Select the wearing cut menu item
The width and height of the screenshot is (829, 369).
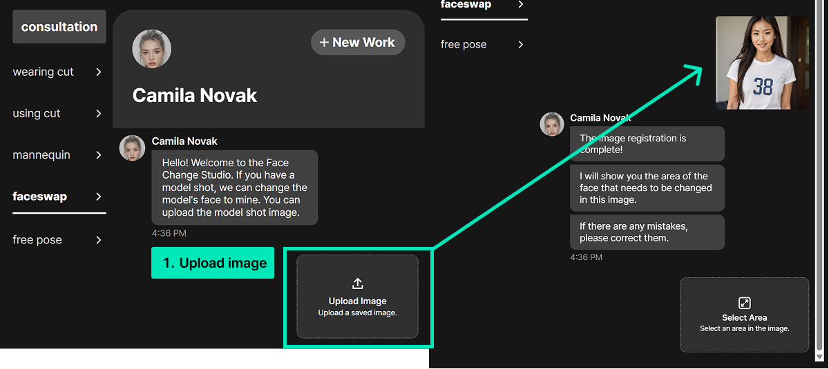click(43, 72)
